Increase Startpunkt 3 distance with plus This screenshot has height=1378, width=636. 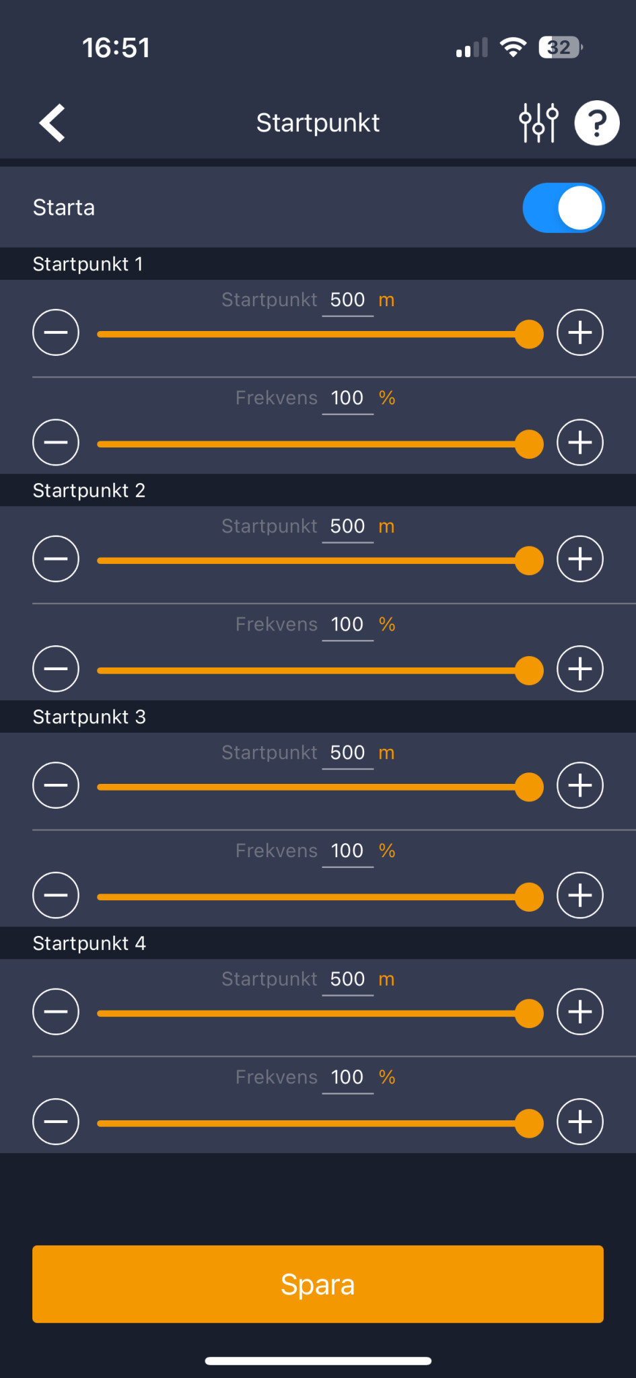[579, 785]
